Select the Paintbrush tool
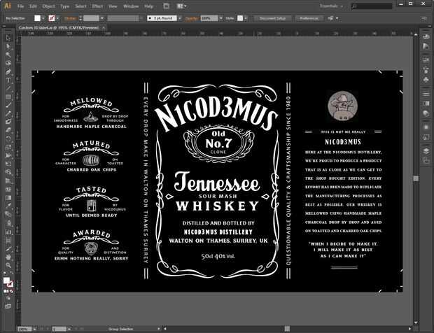434x333 pixels. pyautogui.click(x=8, y=105)
